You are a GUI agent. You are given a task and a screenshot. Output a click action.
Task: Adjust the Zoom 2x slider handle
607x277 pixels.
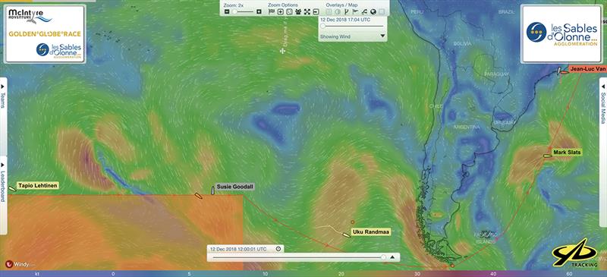[x=234, y=11]
